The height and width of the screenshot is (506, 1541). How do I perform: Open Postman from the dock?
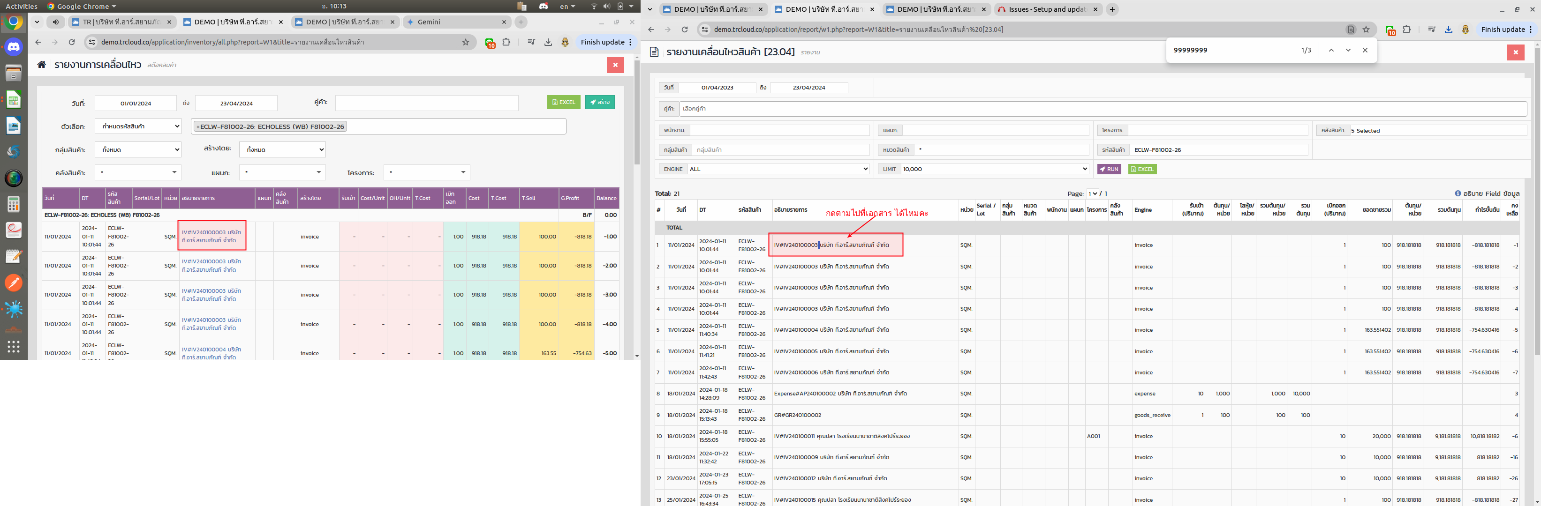pyautogui.click(x=14, y=283)
